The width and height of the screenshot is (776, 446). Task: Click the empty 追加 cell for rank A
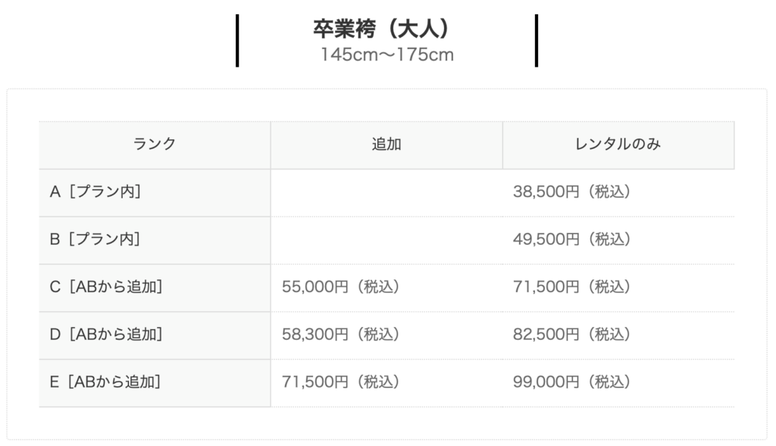(386, 192)
